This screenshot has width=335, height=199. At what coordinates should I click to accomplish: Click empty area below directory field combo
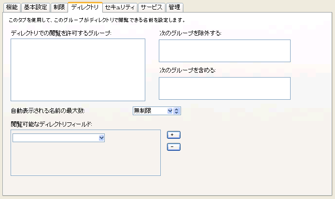click(x=85, y=160)
